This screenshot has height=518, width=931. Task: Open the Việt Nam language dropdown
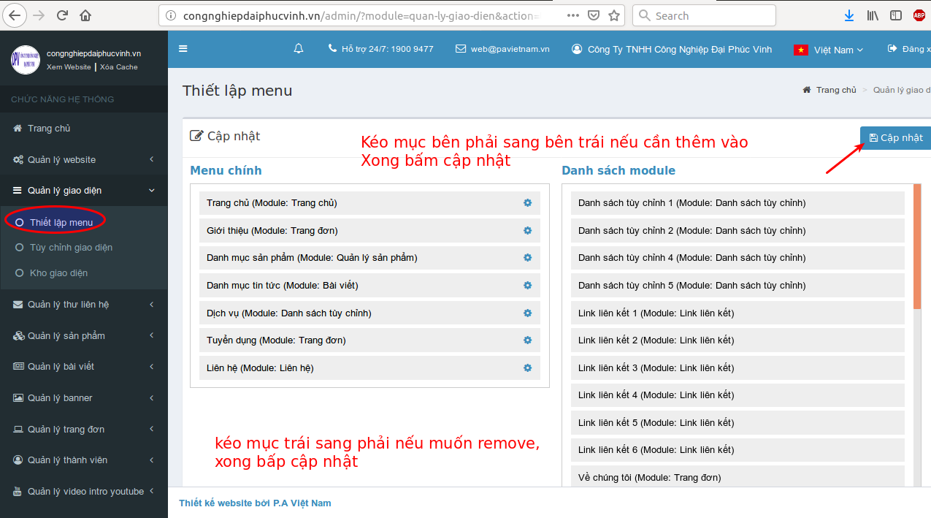coord(829,50)
